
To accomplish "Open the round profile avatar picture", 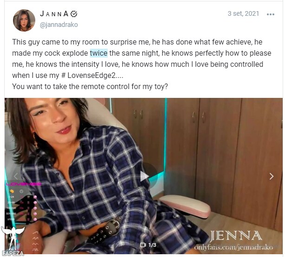I will pos(24,20).
